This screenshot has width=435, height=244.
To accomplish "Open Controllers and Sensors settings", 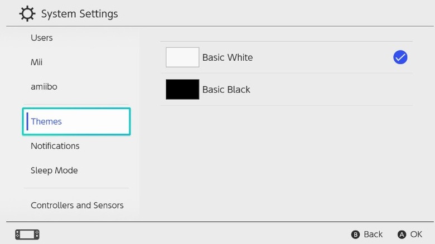I will (77, 205).
